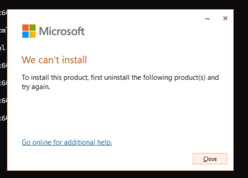Image resolution: width=248 pixels, height=178 pixels.
Task: Click the Microsoft four-square logo
Action: point(29,31)
